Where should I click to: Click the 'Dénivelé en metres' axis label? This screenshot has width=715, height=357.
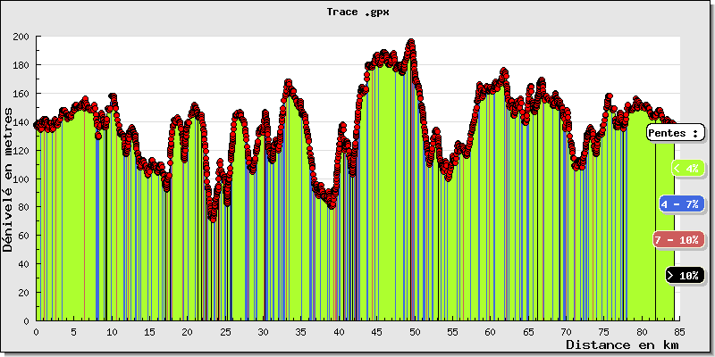(8, 179)
